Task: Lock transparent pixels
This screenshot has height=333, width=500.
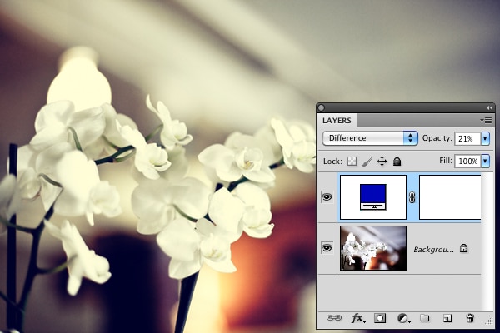Action: pos(352,162)
